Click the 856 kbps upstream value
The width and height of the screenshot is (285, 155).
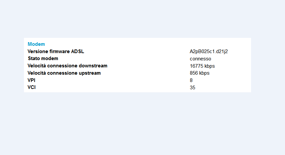coord(200,73)
